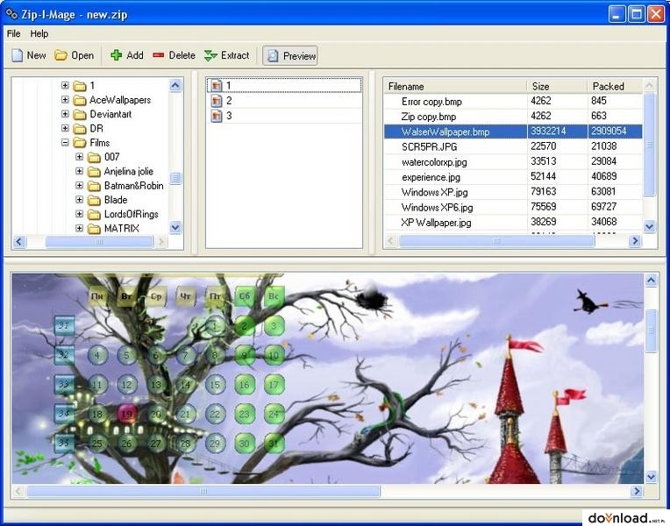Click the 2909054 packed size cell

[615, 131]
